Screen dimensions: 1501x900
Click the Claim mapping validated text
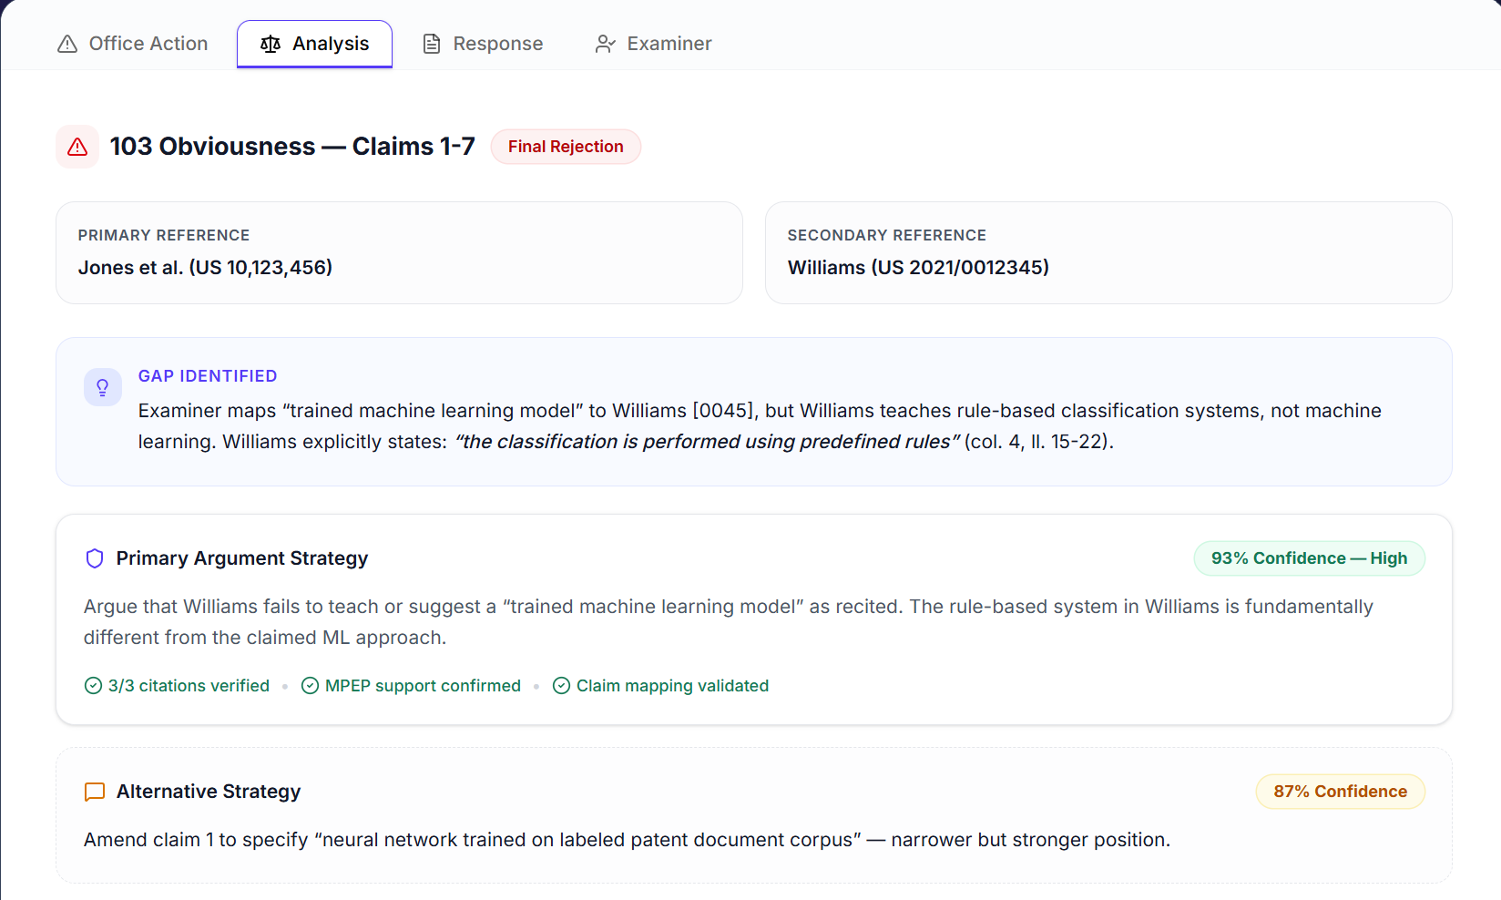point(672,686)
